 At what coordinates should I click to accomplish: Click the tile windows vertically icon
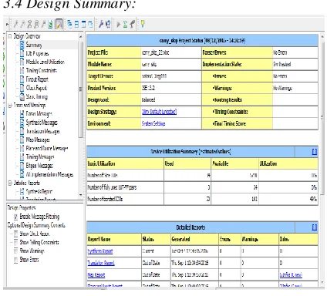(83, 24)
